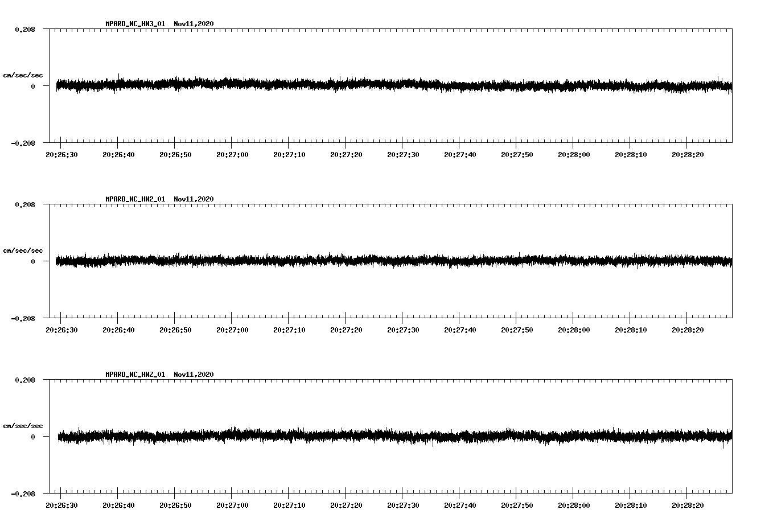Screen dimensions: 773x526
Task: Click the end of the HNZ waveform trace
Action: [731, 438]
